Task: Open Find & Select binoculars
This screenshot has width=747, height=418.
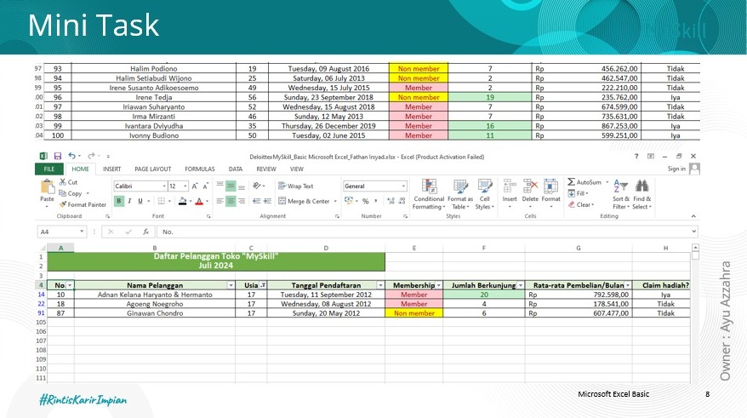Action: point(642,194)
